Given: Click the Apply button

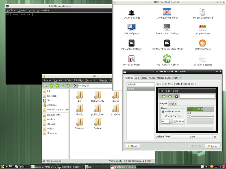Looking at the screenshot, I should click(196, 146).
